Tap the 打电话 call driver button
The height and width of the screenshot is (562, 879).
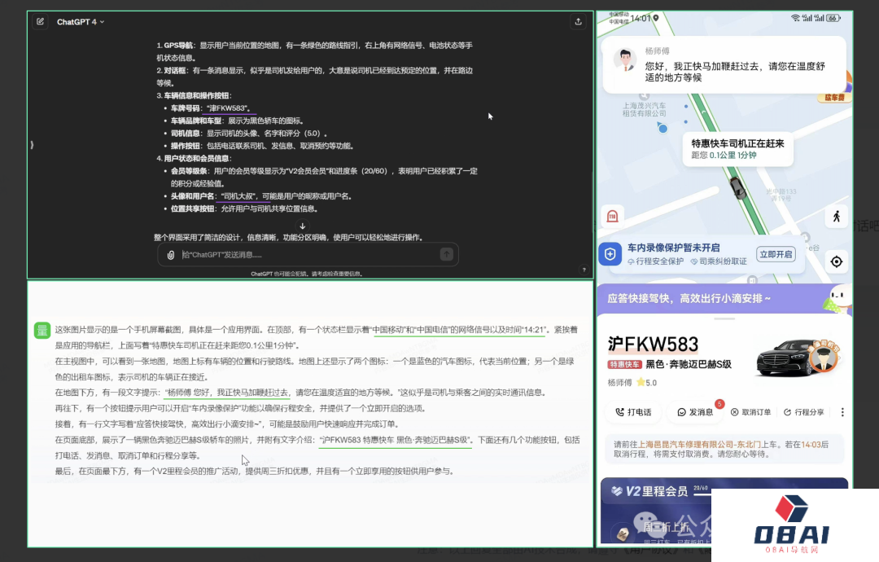pos(633,412)
